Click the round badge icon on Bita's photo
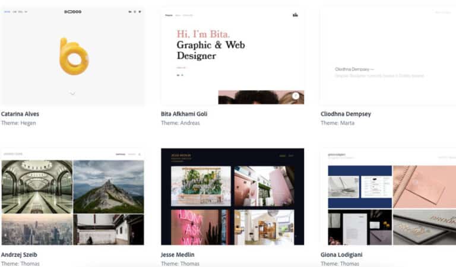 296,96
